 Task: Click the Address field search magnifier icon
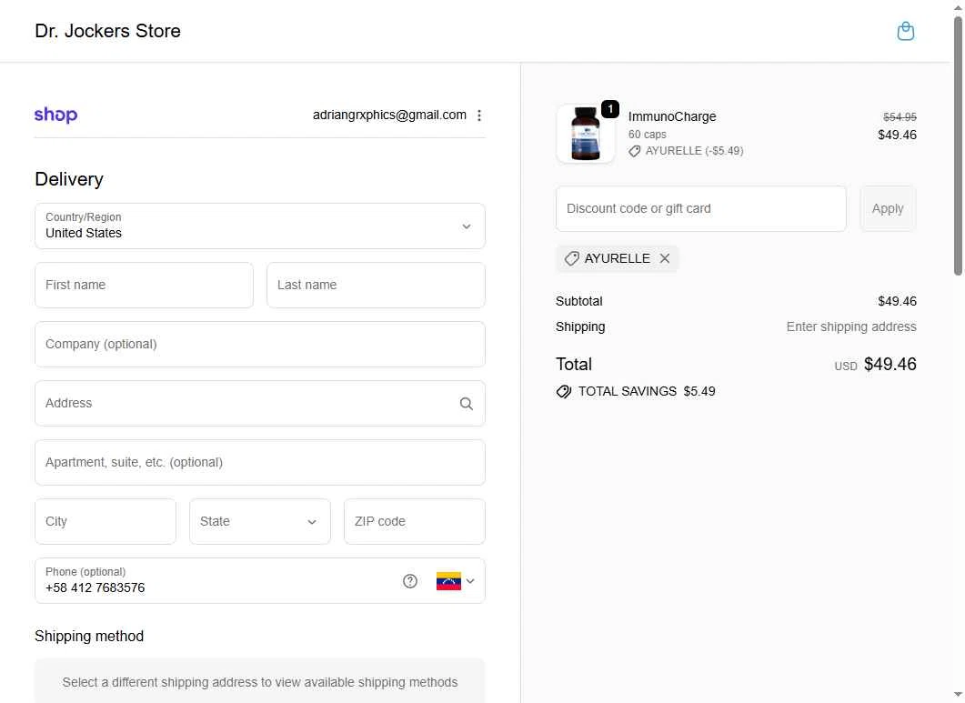[467, 404]
